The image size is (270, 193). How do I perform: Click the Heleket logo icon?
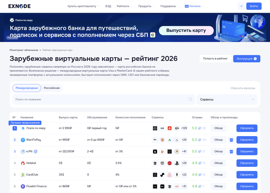click(23, 163)
